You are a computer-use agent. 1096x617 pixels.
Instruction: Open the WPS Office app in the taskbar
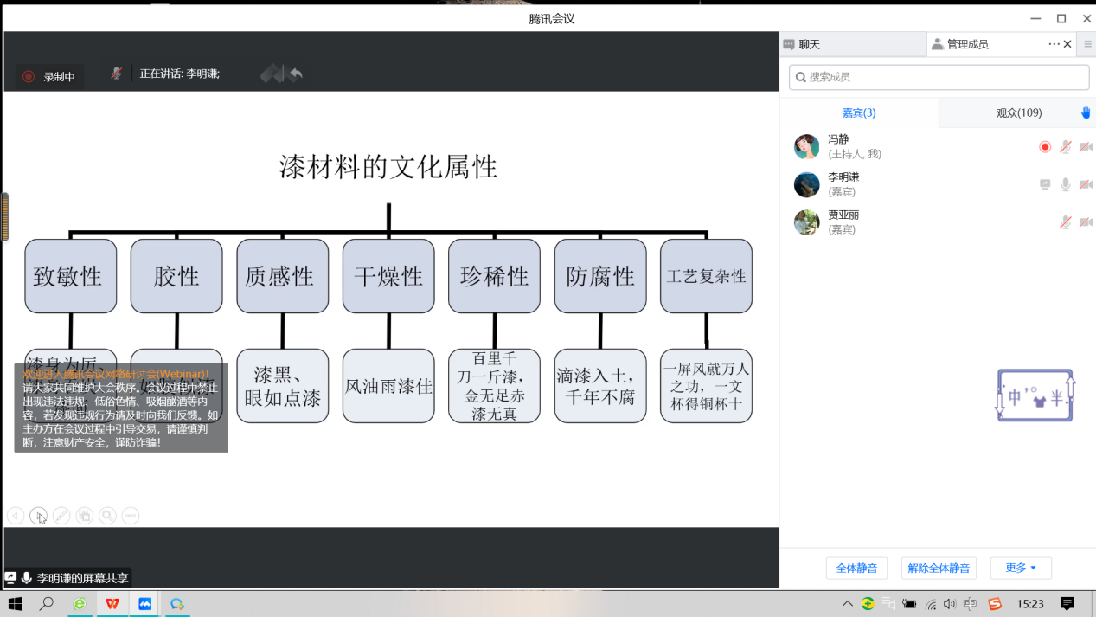pyautogui.click(x=112, y=603)
